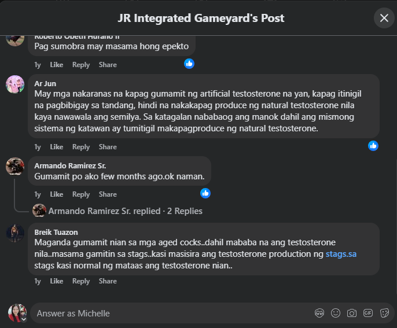
Task: Open avatar sticker picker in comment box
Action: pyautogui.click(x=319, y=313)
